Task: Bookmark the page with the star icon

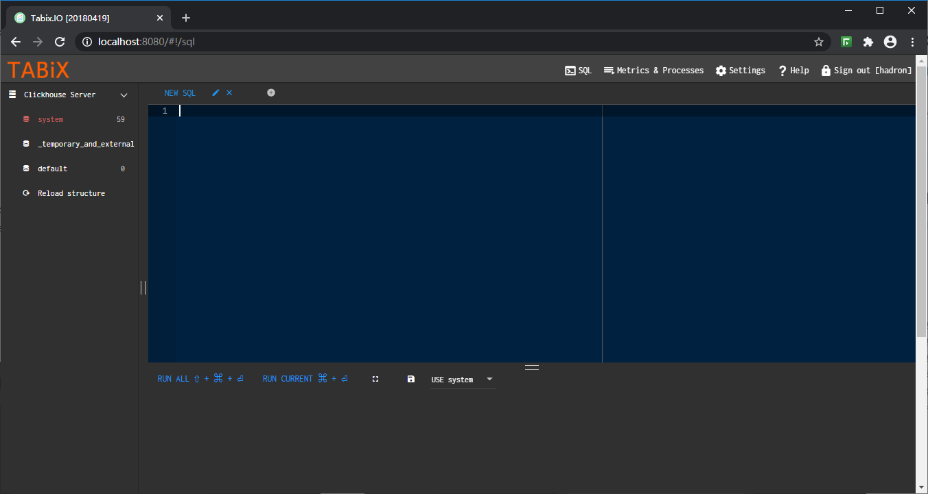Action: [x=818, y=42]
